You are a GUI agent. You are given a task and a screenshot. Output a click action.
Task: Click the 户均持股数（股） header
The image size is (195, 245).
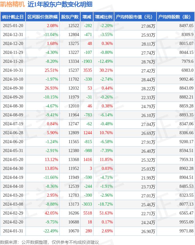175,17
